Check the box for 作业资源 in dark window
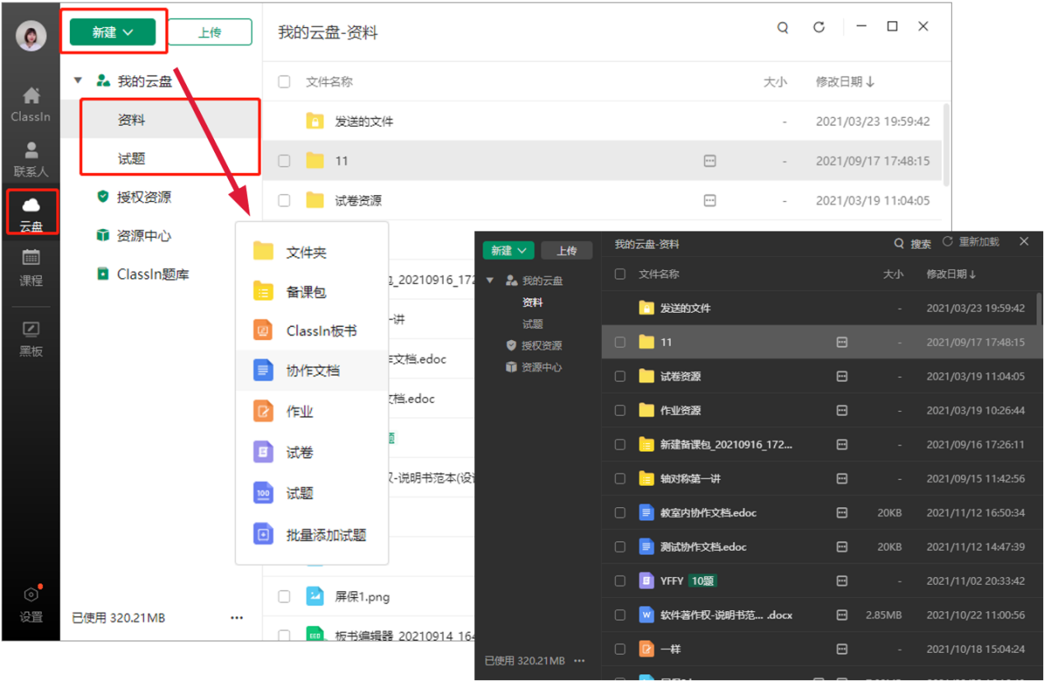Image resolution: width=1044 pixels, height=681 pixels. (620, 410)
